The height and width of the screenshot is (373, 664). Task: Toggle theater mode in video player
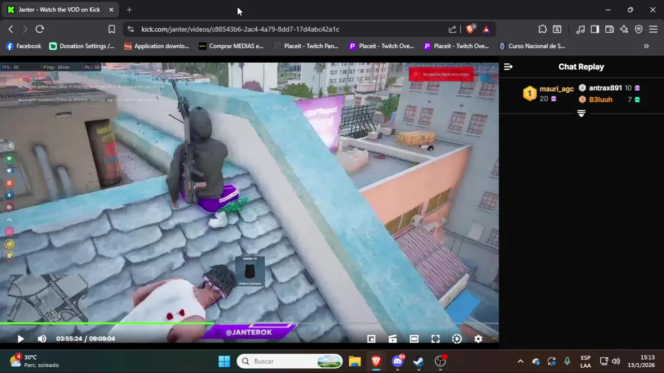pos(414,339)
